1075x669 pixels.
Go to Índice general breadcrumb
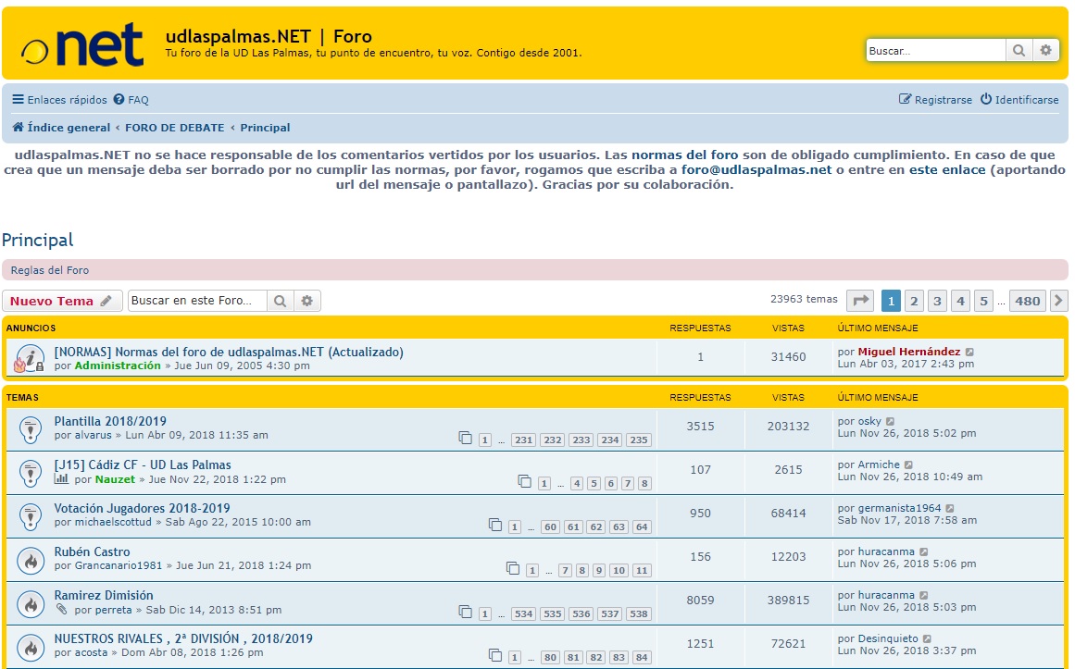(x=61, y=128)
